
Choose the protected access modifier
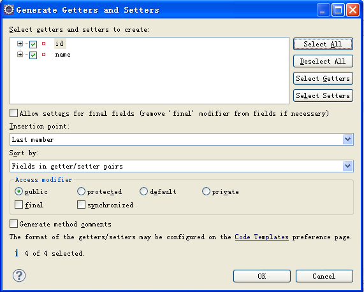(x=81, y=191)
